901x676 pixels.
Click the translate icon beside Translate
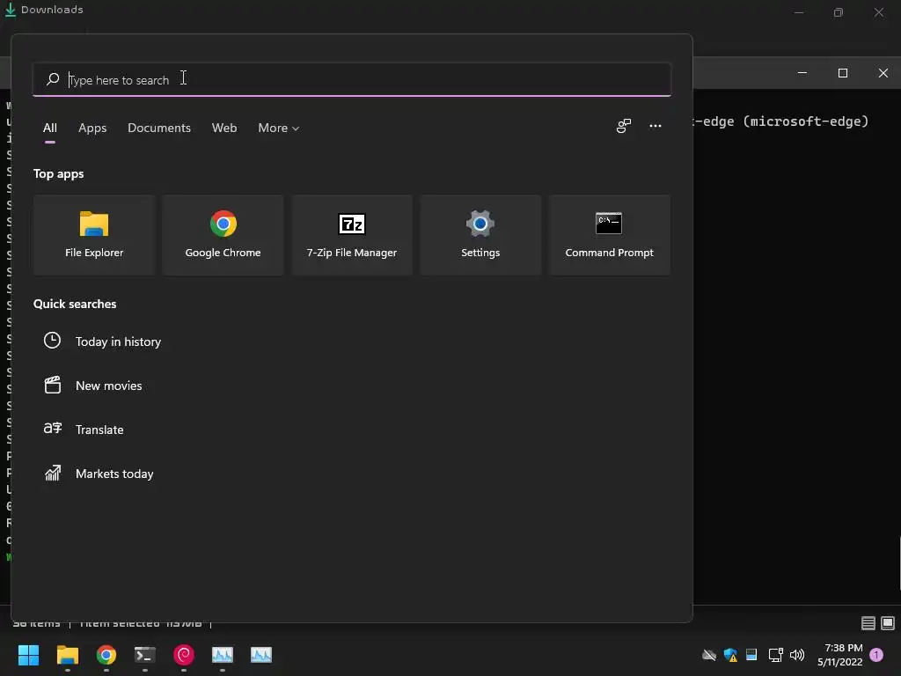pyautogui.click(x=52, y=429)
